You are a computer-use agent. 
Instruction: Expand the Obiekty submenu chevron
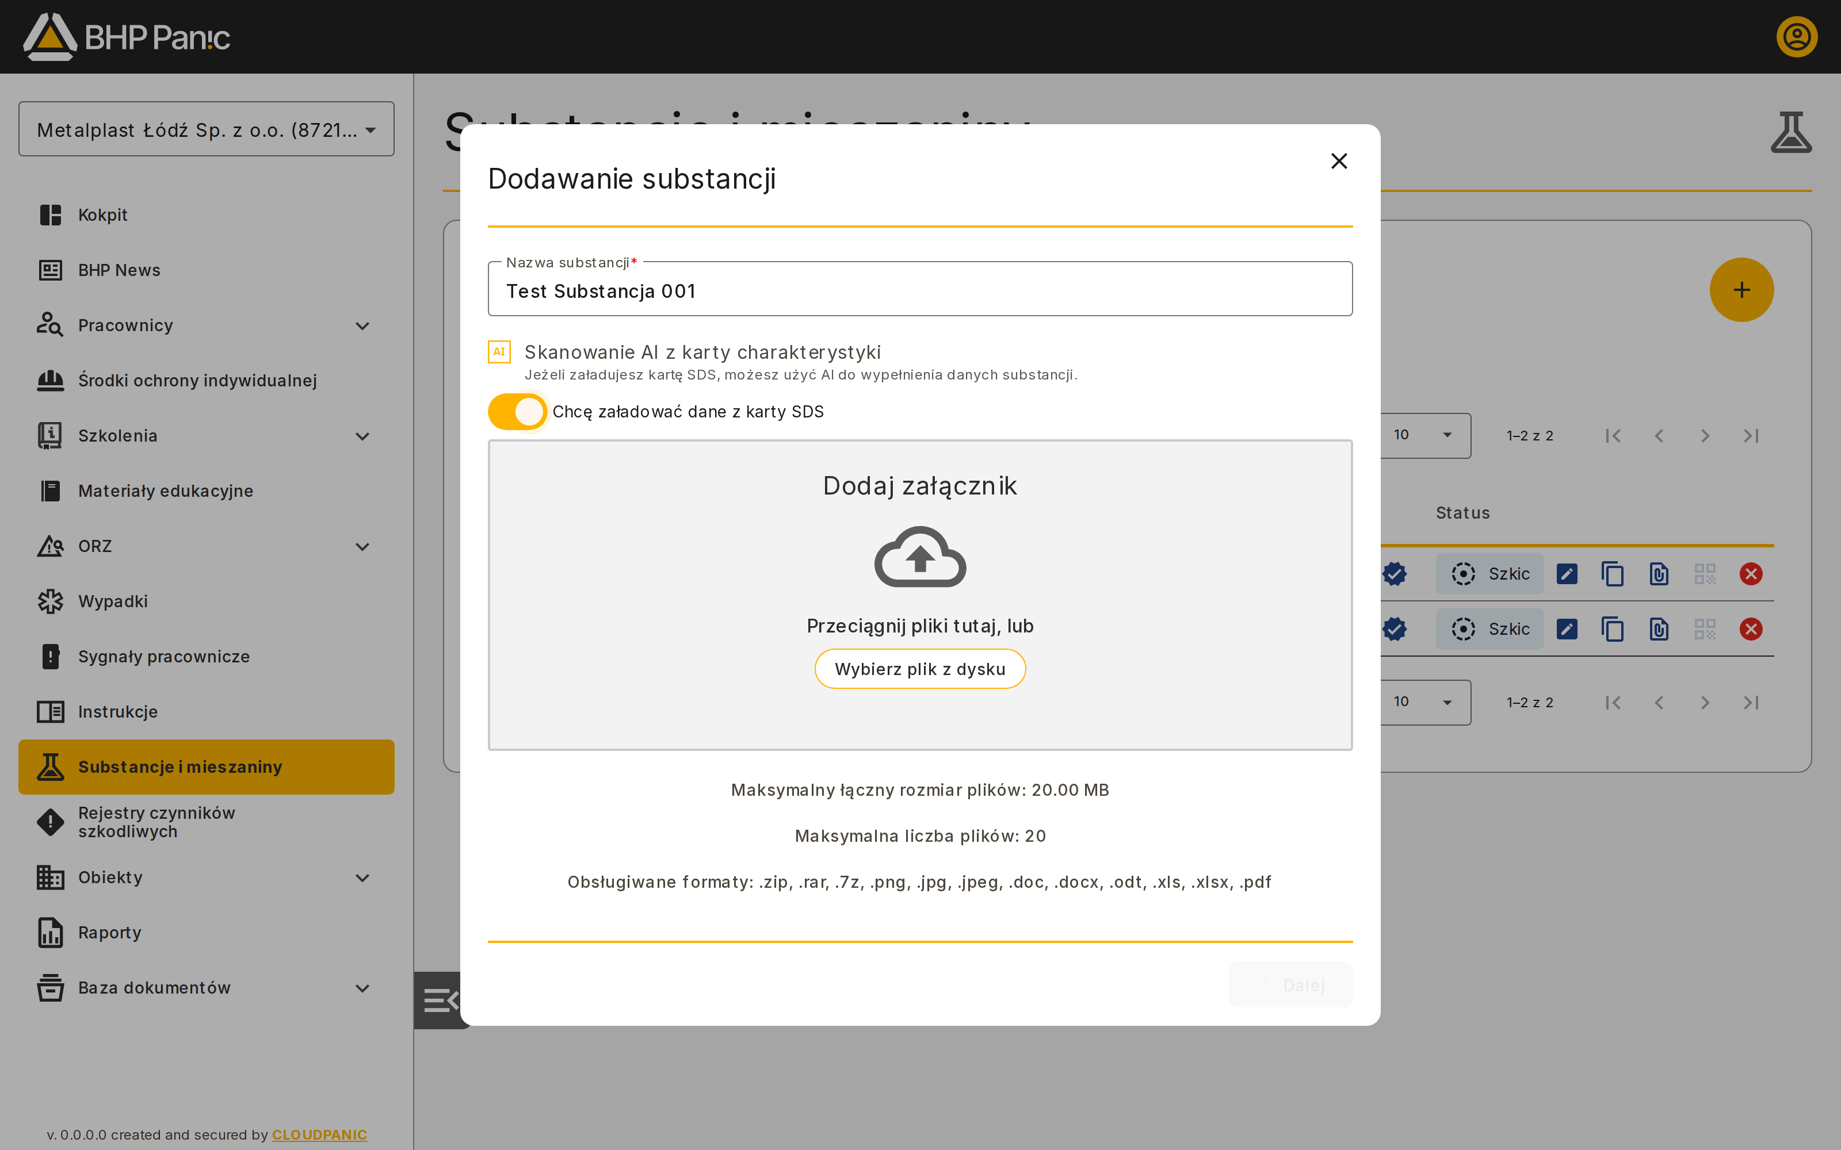[x=362, y=877]
